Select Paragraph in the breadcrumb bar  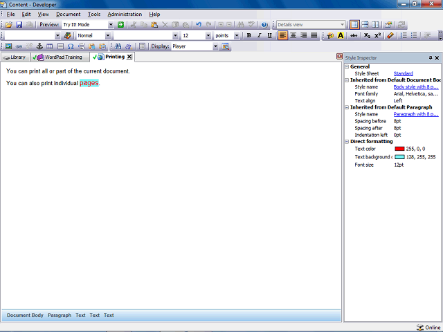(60, 315)
